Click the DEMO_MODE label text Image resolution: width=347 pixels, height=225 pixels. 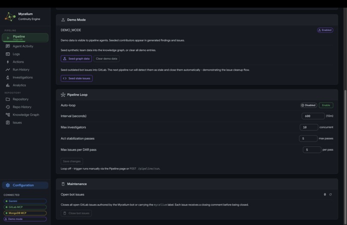[71, 30]
